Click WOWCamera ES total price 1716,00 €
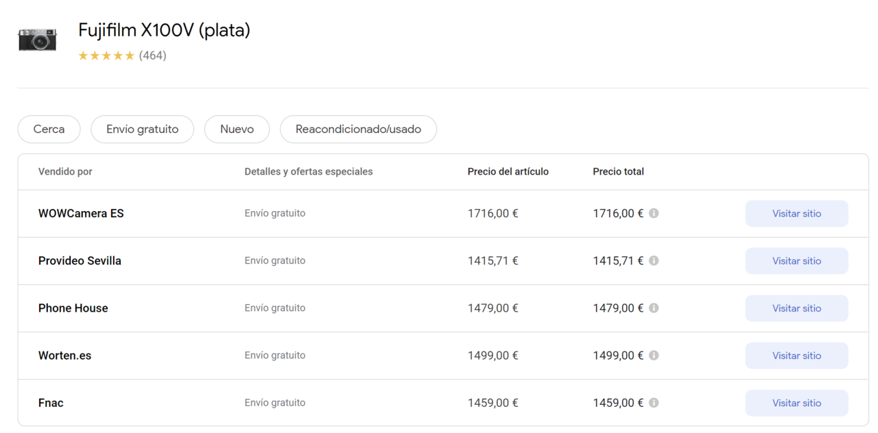The width and height of the screenshot is (878, 433). coord(619,213)
